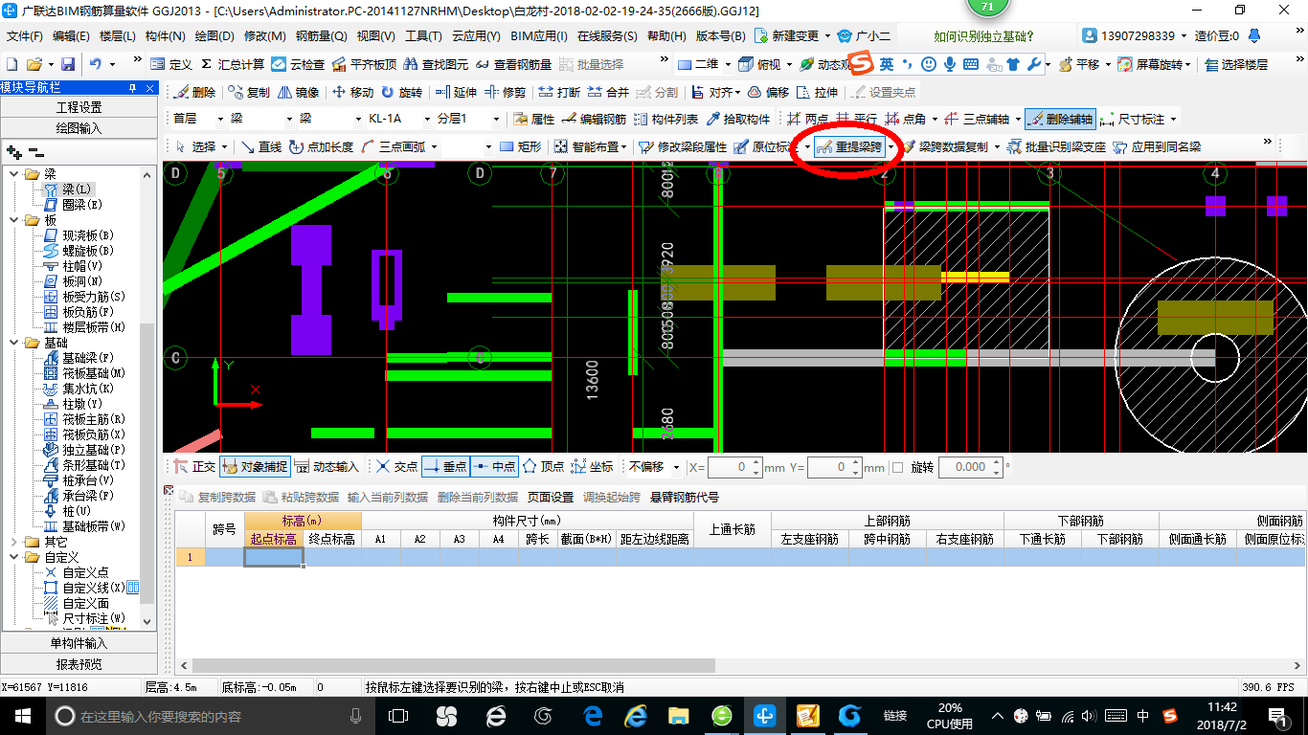Click 重提梁跨 re-extract beam span
This screenshot has width=1308, height=735.
coord(848,147)
